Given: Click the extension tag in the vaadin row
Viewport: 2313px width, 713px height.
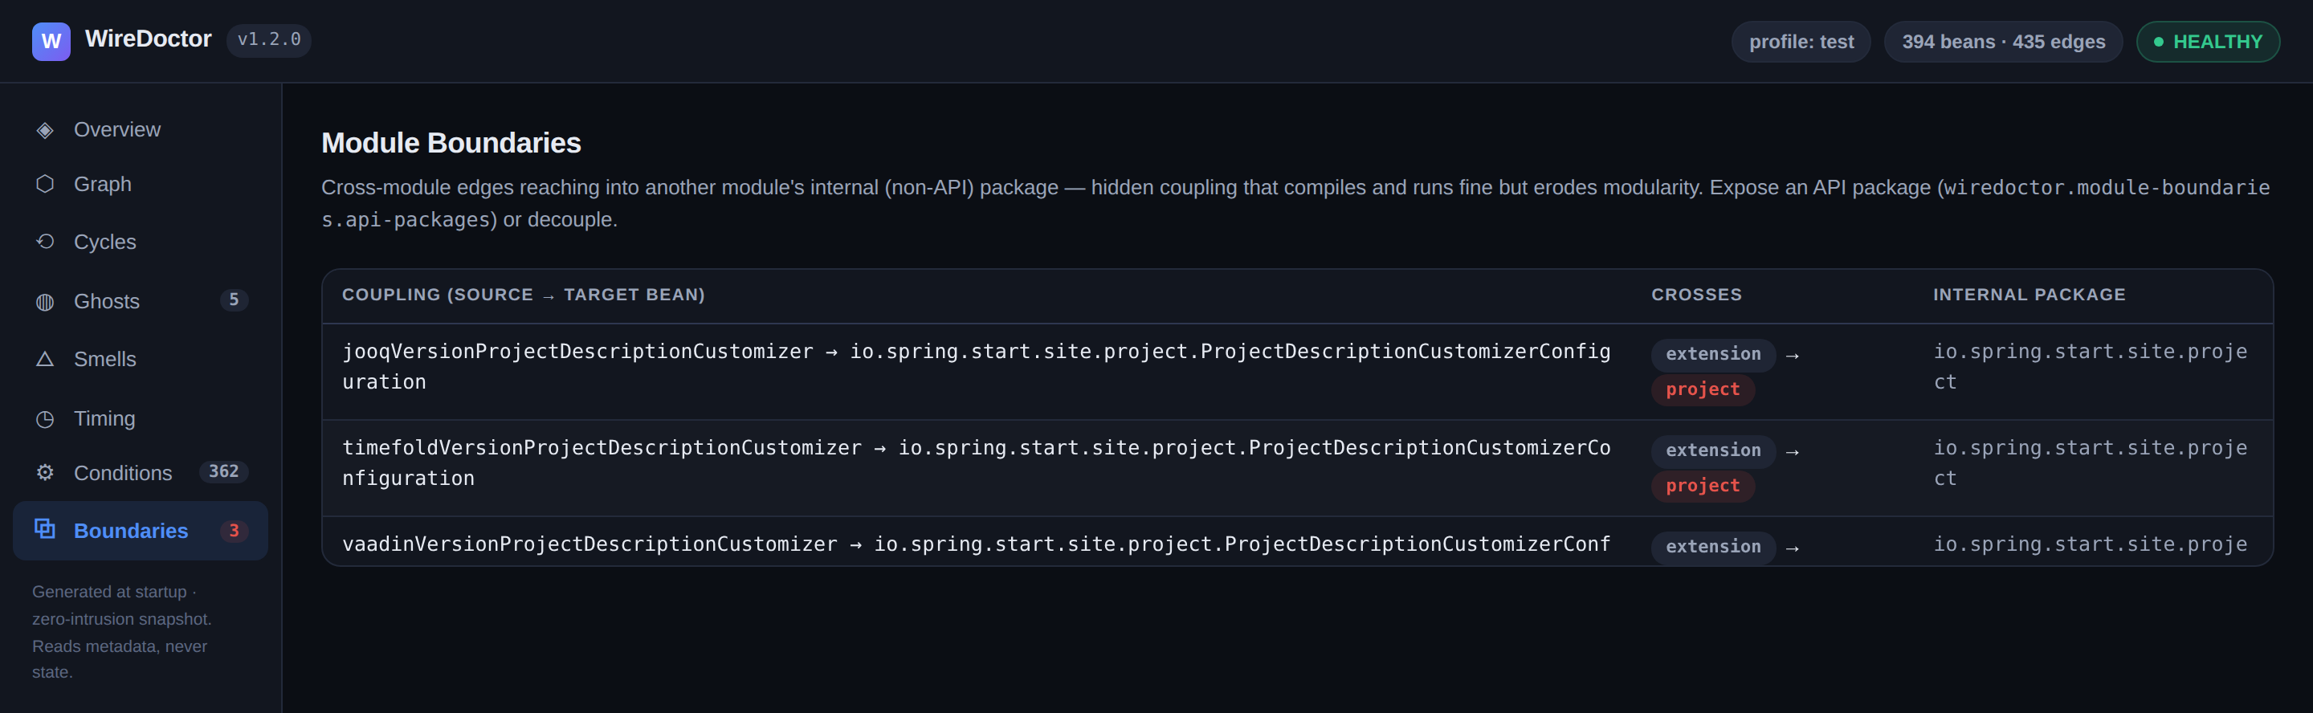Looking at the screenshot, I should [x=1713, y=547].
